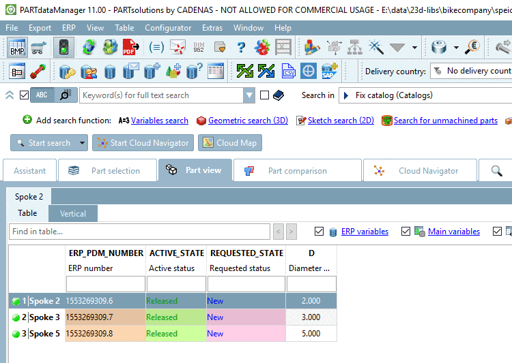Open the Delivery country dropdown

471,71
